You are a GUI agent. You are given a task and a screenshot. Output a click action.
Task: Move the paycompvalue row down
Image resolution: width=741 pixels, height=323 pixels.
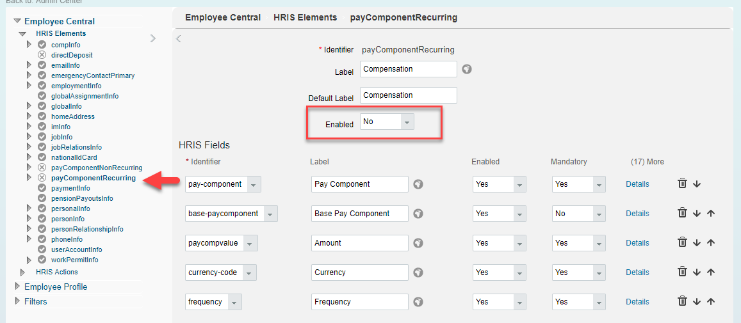[697, 242]
